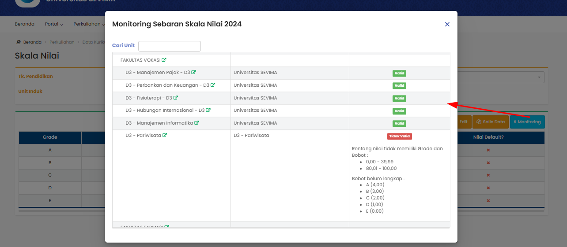Click Valid badge in D3 Fisioterapi row
Viewport: 567px width, 247px height.
point(399,98)
